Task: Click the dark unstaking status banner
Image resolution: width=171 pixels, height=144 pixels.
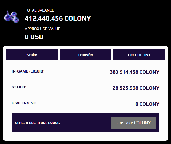Action: point(85,123)
